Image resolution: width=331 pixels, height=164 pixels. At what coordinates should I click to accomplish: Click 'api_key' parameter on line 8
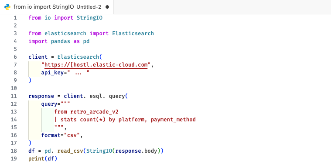click(53, 73)
